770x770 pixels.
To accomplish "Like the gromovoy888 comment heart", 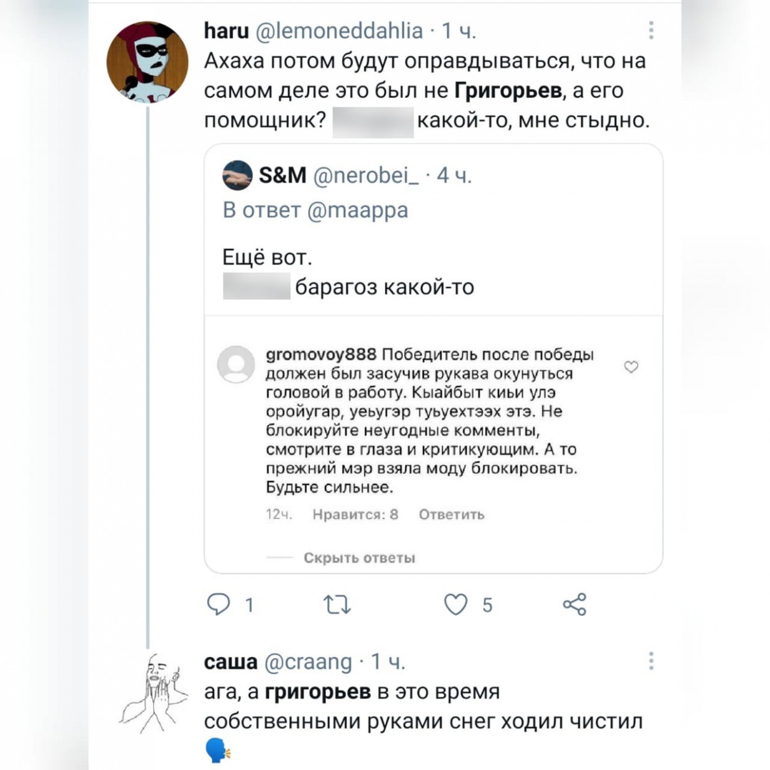I will (x=631, y=367).
